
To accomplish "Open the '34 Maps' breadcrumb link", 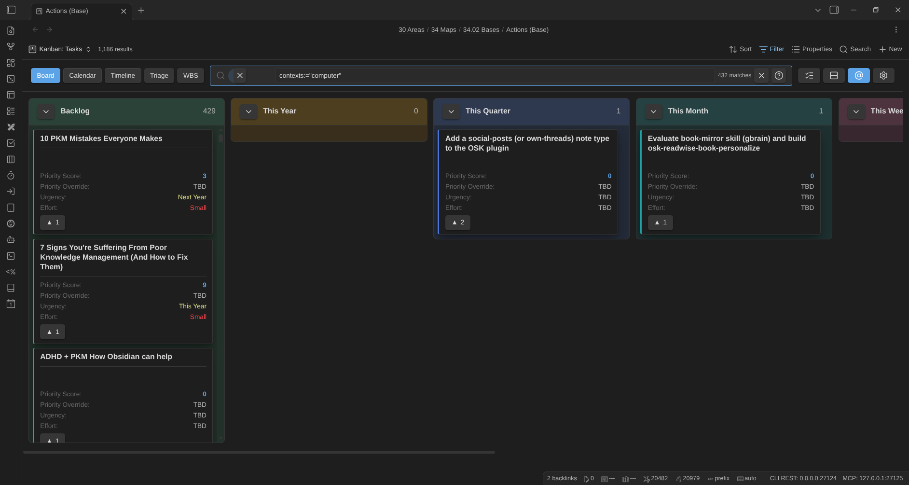I will point(443,30).
